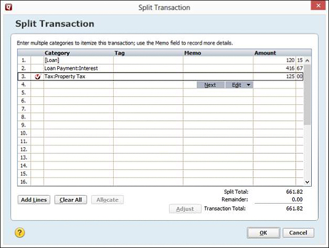Select the [Loan] category cell
Screen dimensions: 329x248
click(x=79, y=60)
